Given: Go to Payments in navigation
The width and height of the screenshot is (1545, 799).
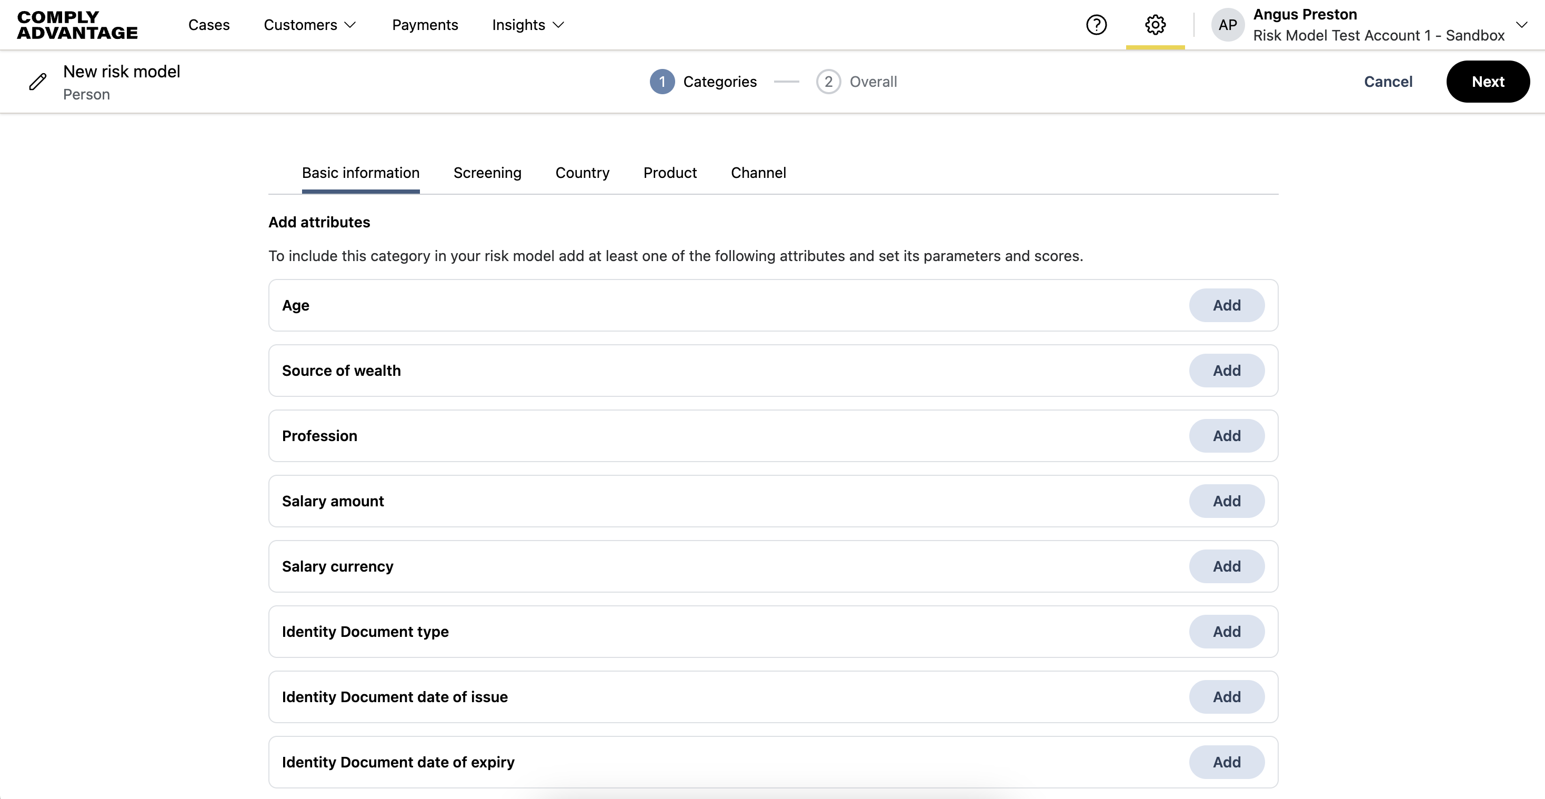Looking at the screenshot, I should point(425,25).
